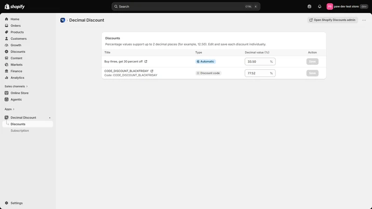Open the Online Store icon
Image resolution: width=372 pixels, height=209 pixels.
pos(7,93)
